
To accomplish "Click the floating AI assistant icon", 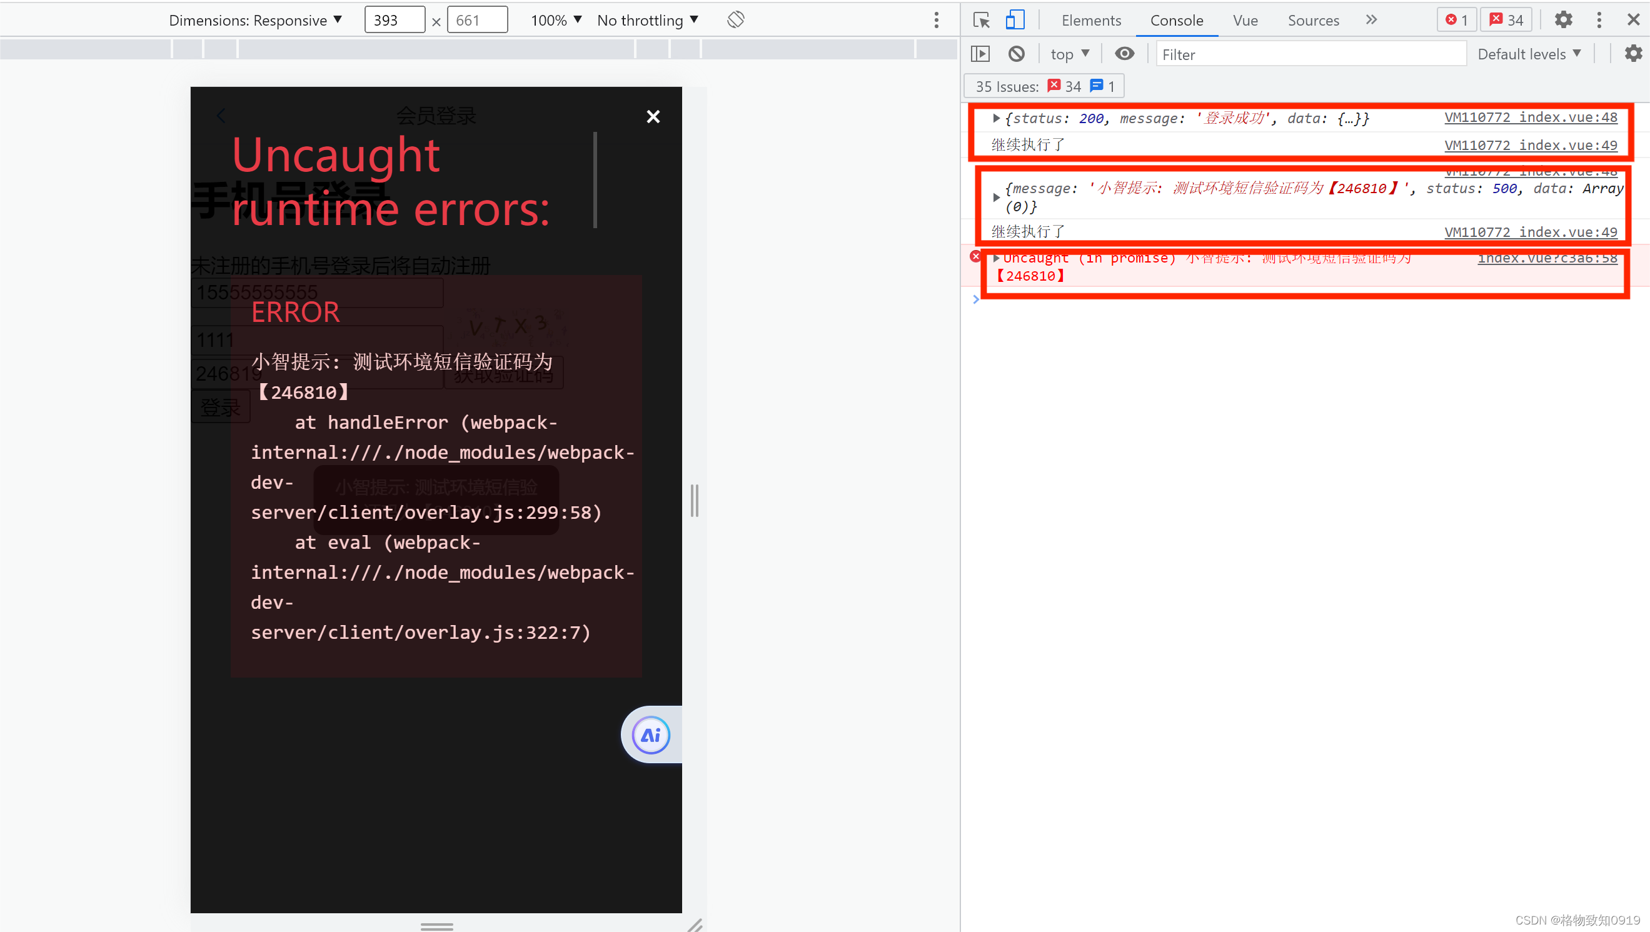I will pos(651,734).
